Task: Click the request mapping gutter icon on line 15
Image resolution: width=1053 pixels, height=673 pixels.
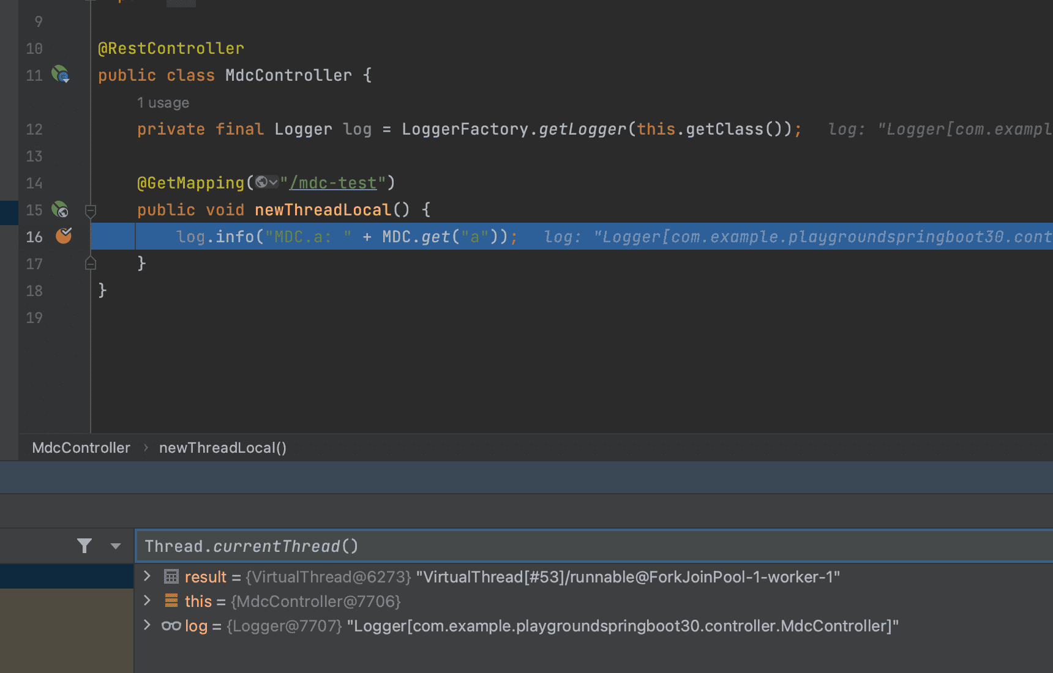Action: [x=60, y=210]
